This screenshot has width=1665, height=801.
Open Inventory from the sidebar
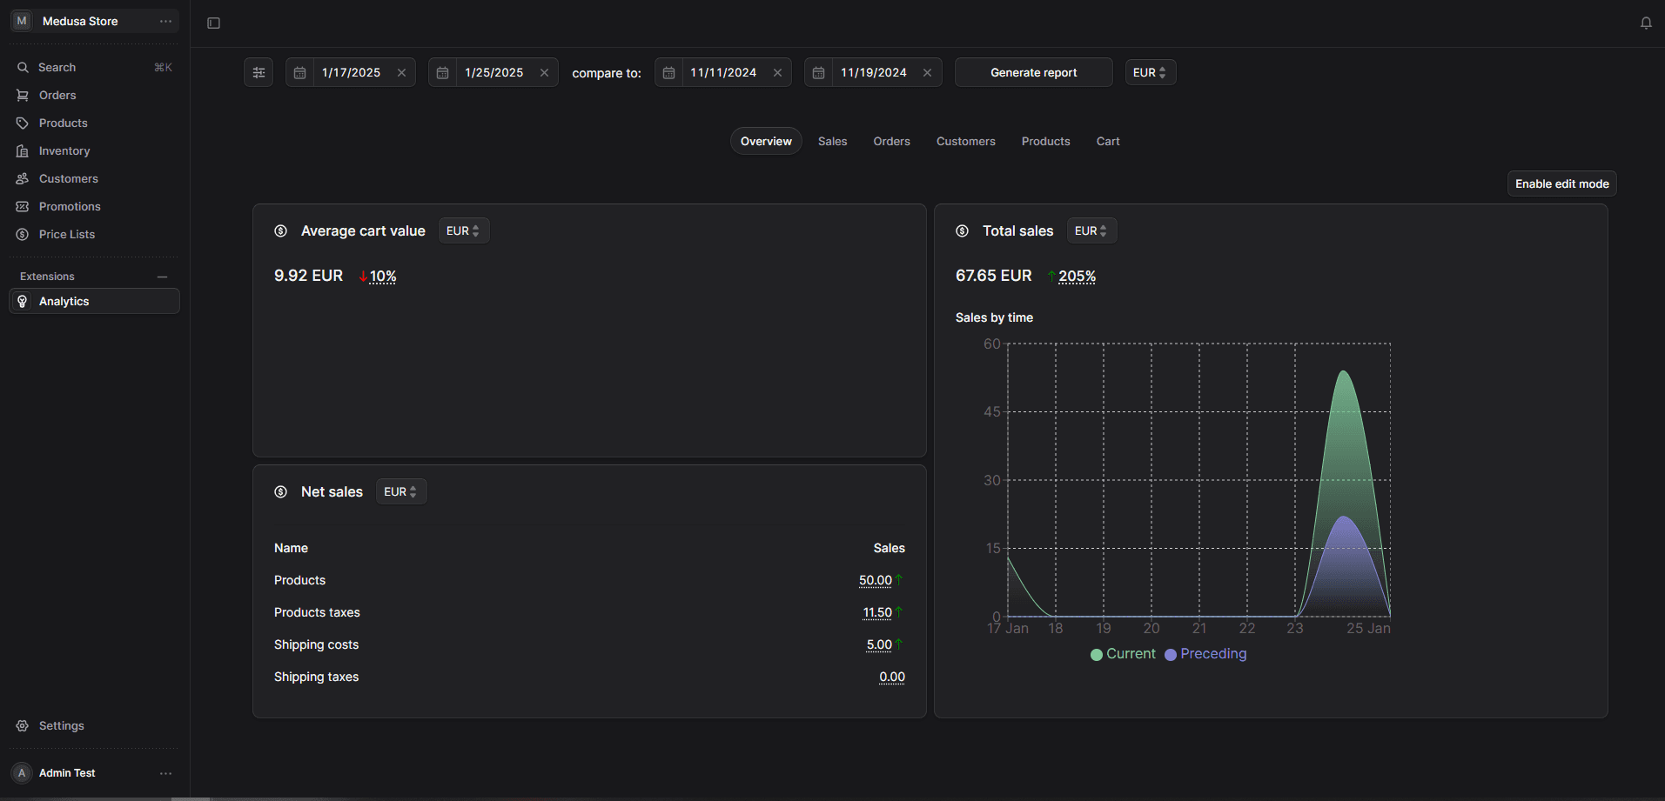click(64, 151)
